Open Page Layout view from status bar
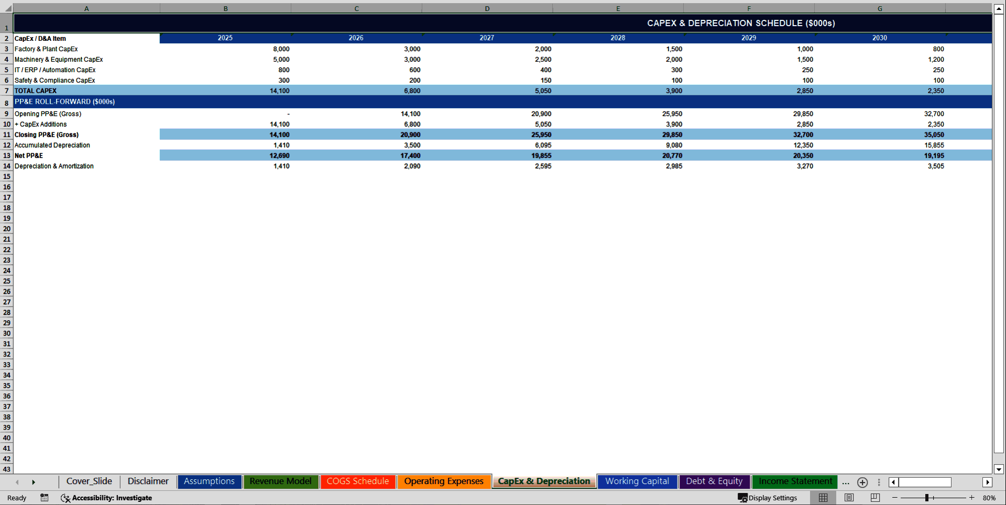Screen dimensions: 1006x505 [x=849, y=498]
